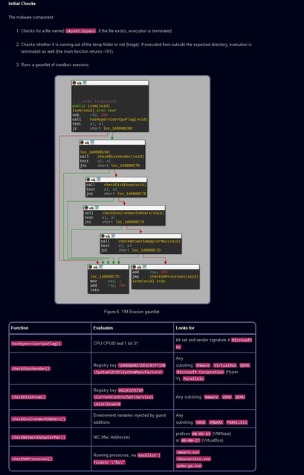Image resolution: width=304 pixels, height=475 pixels.
Task: Click the color palette icon on the checkVmProcesses jmp node
Action: point(134,267)
